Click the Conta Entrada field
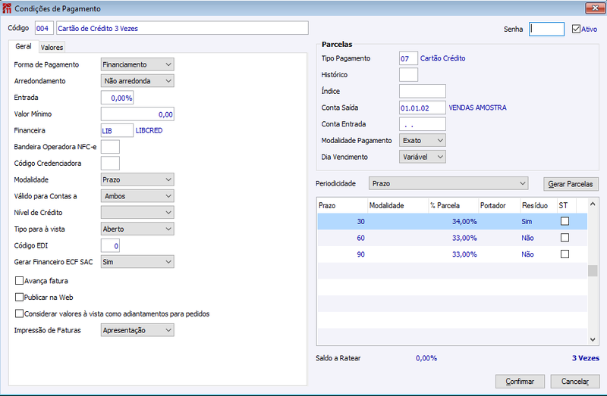 (423, 124)
